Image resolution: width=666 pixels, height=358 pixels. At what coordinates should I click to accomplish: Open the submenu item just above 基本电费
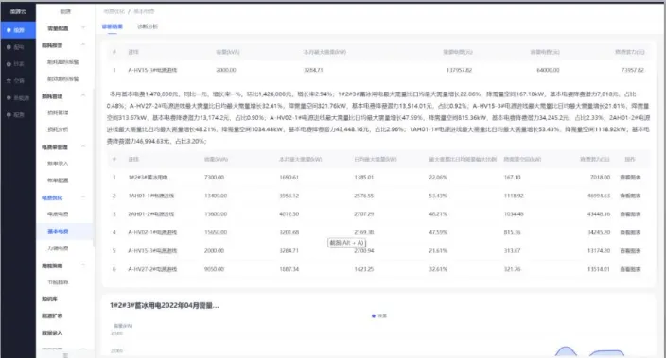coord(58,214)
